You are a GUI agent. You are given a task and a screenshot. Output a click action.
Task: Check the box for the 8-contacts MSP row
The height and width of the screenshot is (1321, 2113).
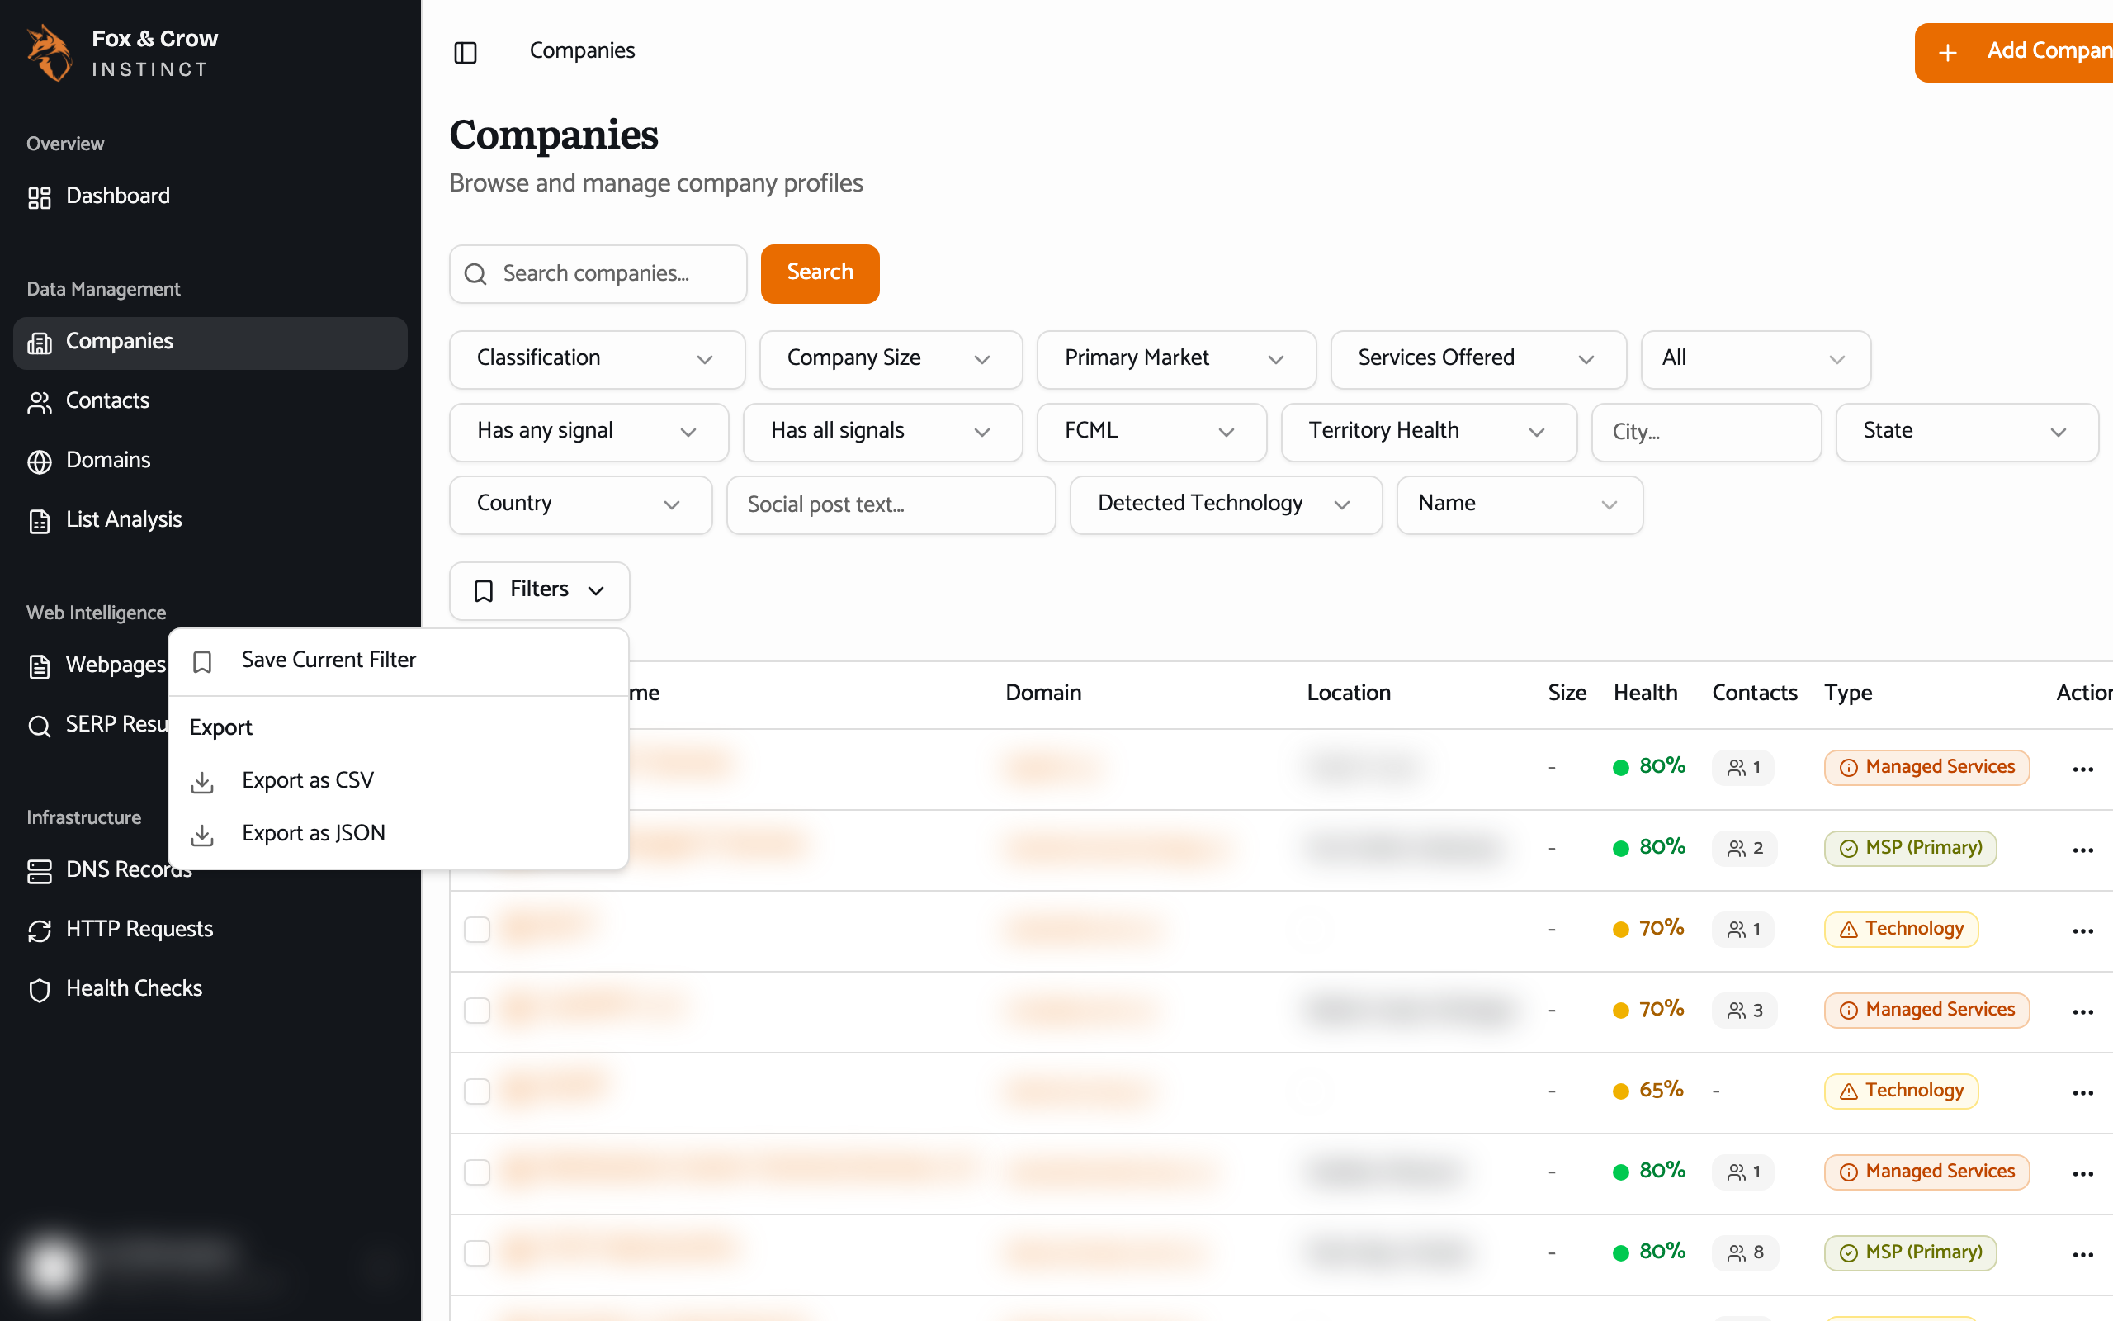[x=477, y=1252]
